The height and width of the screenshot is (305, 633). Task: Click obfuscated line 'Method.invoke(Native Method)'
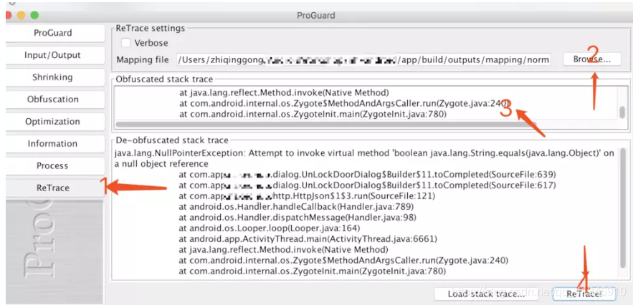[284, 92]
